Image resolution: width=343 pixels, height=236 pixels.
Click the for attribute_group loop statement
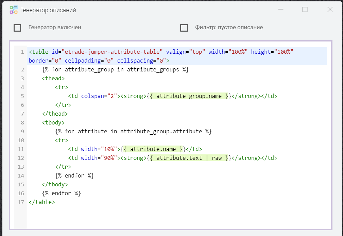point(115,70)
